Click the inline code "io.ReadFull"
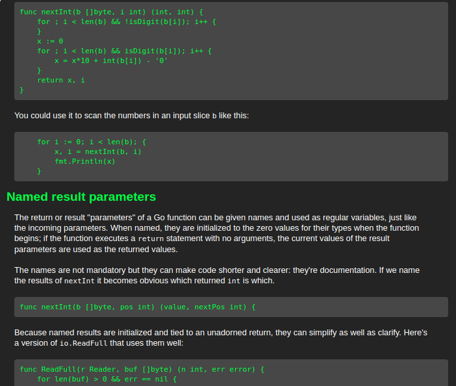This screenshot has width=456, height=386. (x=89, y=343)
